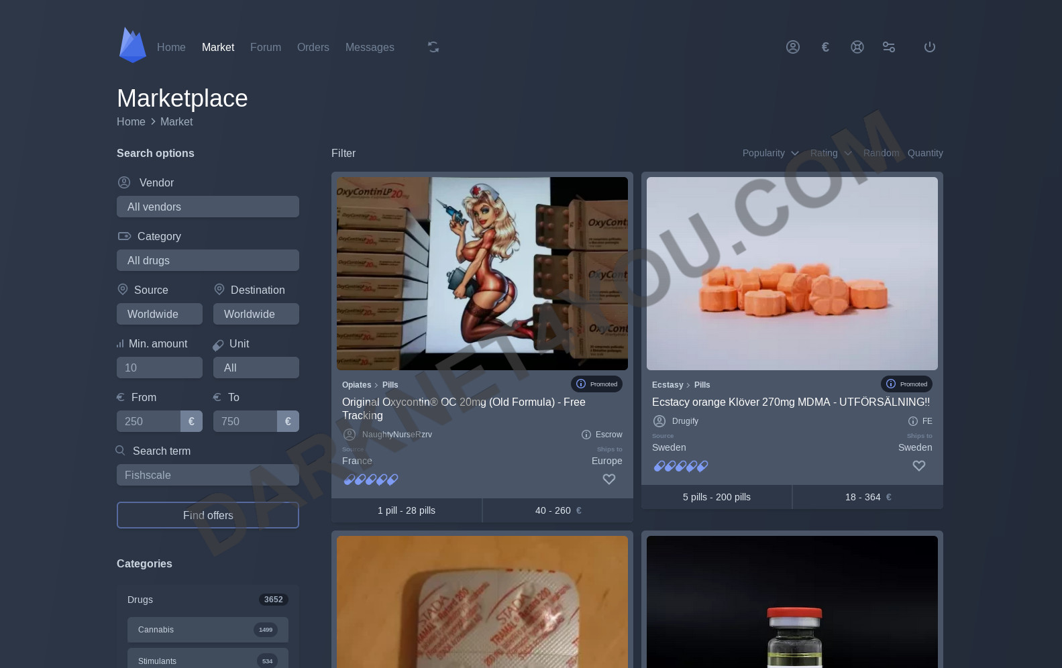The image size is (1062, 668).
Task: Click the Min. amount bars icon
Action: [x=120, y=343]
